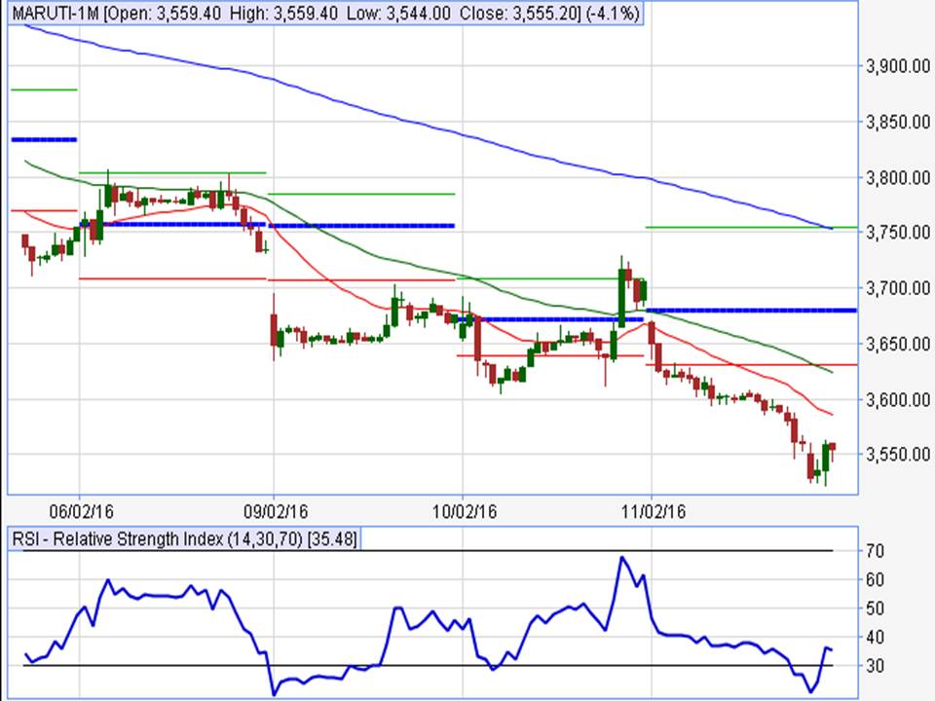Select the 3,900.00 price axis label
The width and height of the screenshot is (935, 701).
898,66
